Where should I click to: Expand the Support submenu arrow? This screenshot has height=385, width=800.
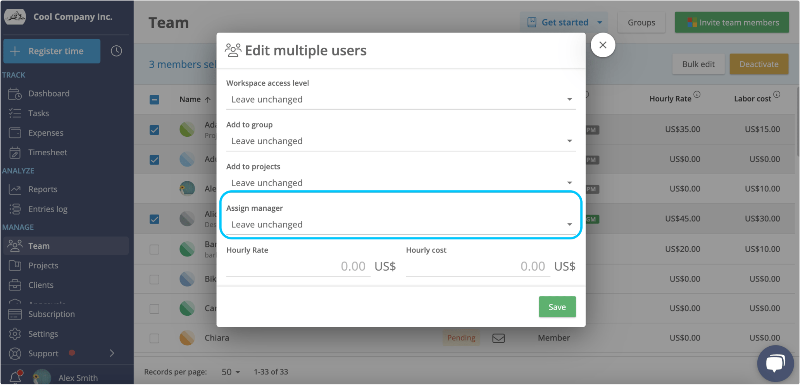pyautogui.click(x=112, y=353)
